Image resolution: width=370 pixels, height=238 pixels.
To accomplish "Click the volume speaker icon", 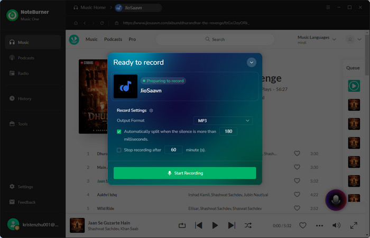I will (x=336, y=225).
